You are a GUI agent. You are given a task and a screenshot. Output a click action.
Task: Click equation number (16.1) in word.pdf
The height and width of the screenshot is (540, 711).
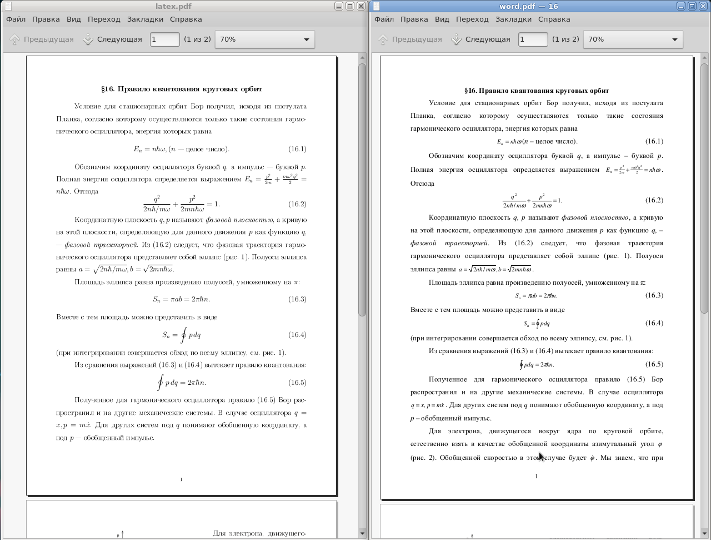click(x=654, y=141)
